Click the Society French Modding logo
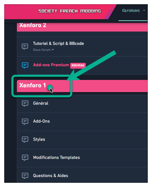The width and height of the screenshot is (152, 187). 70,11
